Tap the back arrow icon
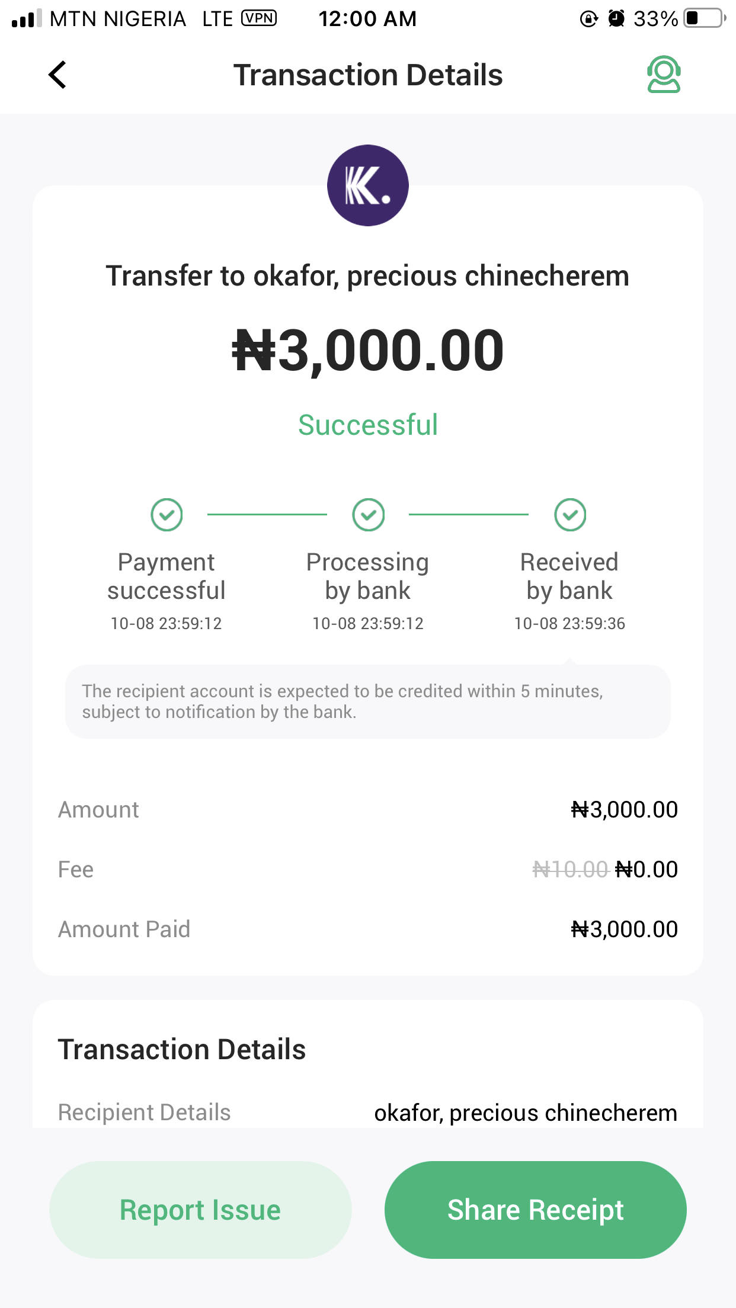Viewport: 736px width, 1308px height. pyautogui.click(x=57, y=75)
